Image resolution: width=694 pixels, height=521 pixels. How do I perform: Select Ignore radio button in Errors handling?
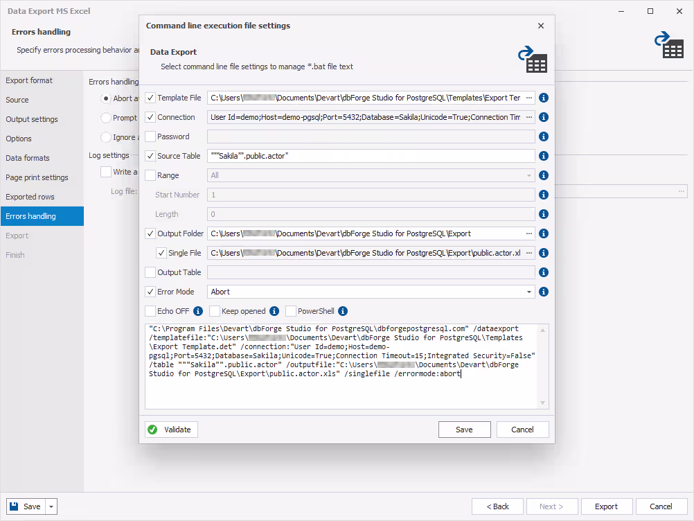point(106,137)
